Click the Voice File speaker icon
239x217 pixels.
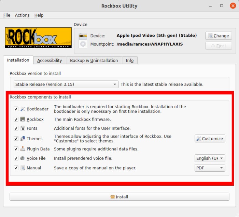point(23,158)
